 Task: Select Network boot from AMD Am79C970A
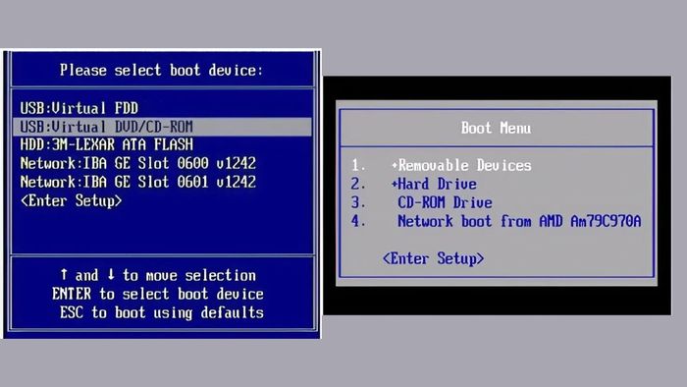pos(519,221)
